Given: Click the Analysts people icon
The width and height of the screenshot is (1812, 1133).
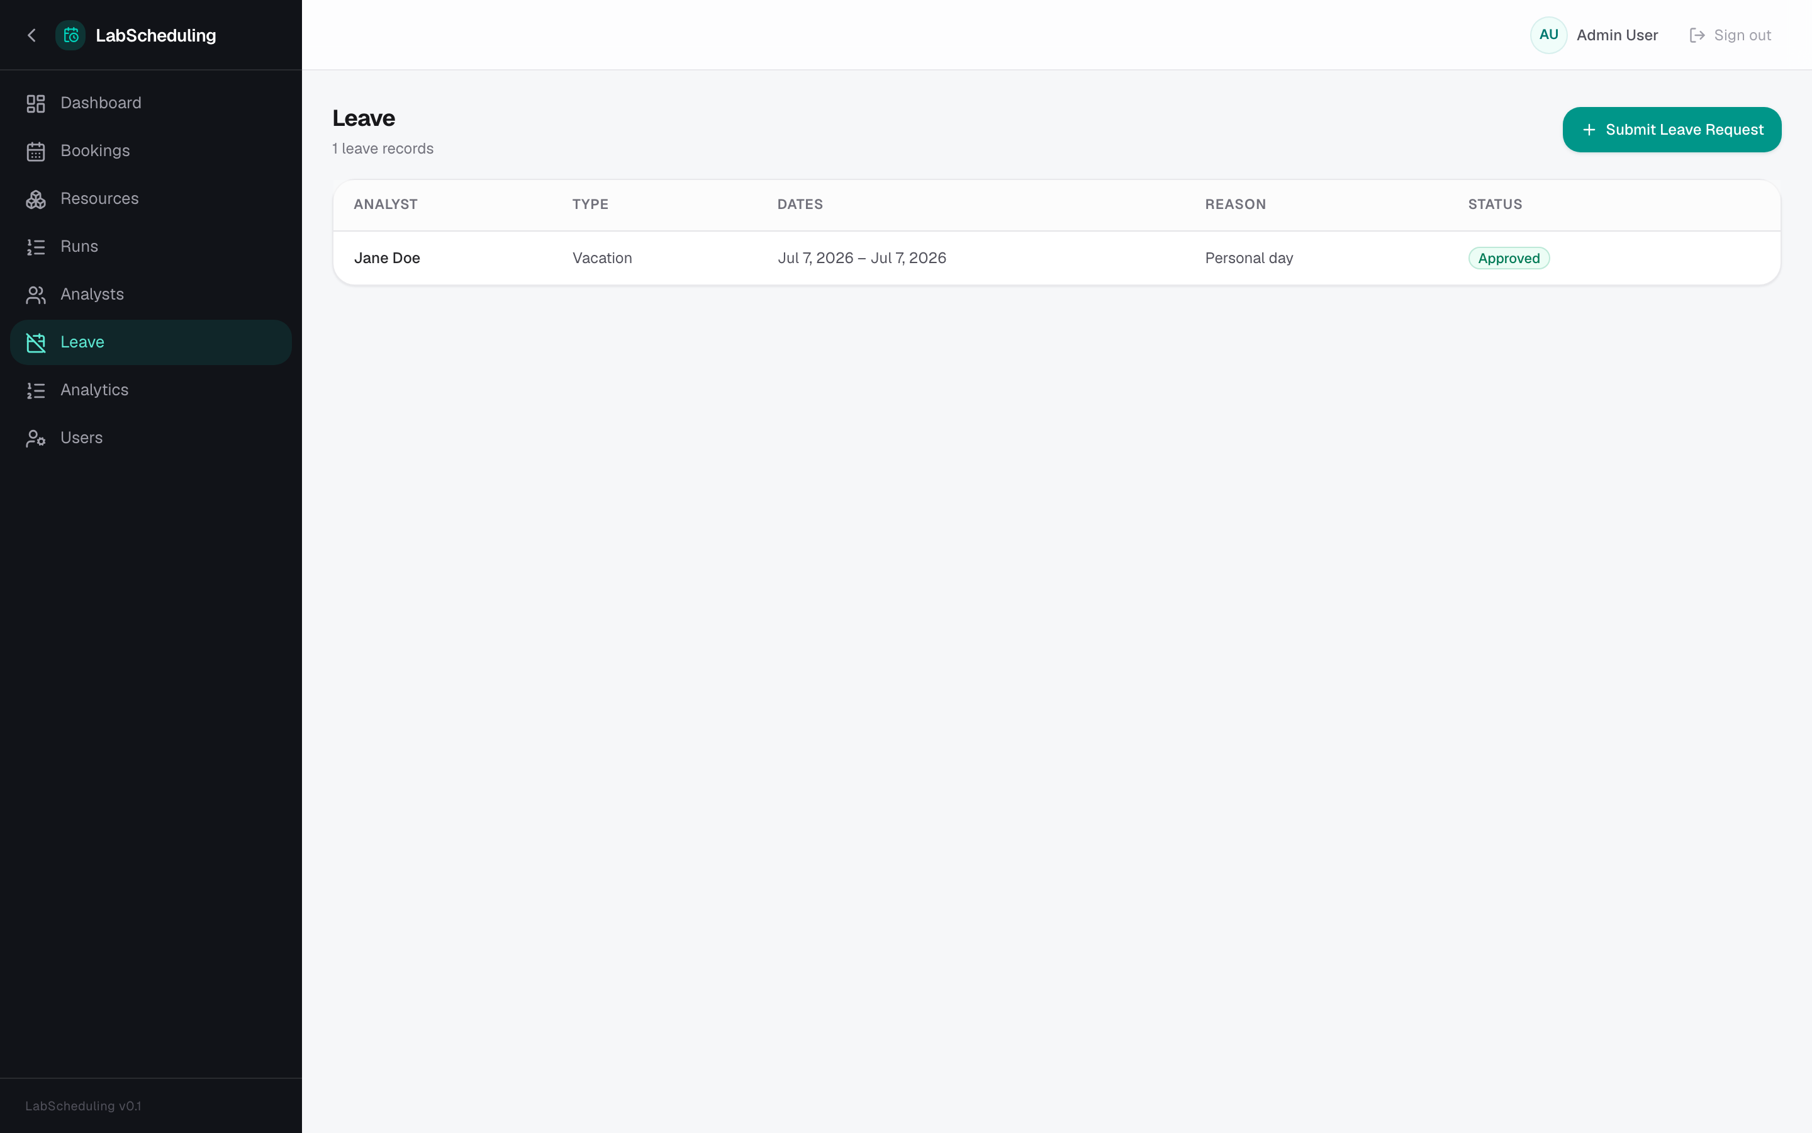Looking at the screenshot, I should coord(36,295).
